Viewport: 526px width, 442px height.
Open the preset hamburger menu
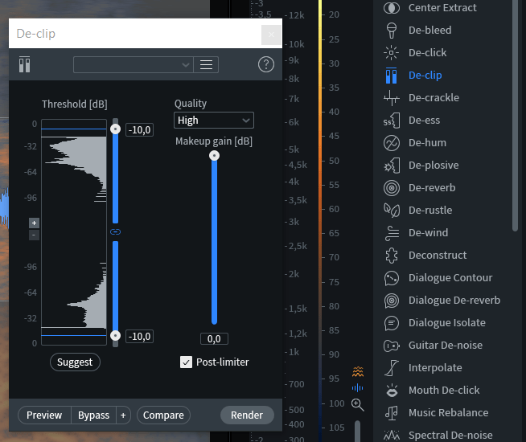coord(206,64)
